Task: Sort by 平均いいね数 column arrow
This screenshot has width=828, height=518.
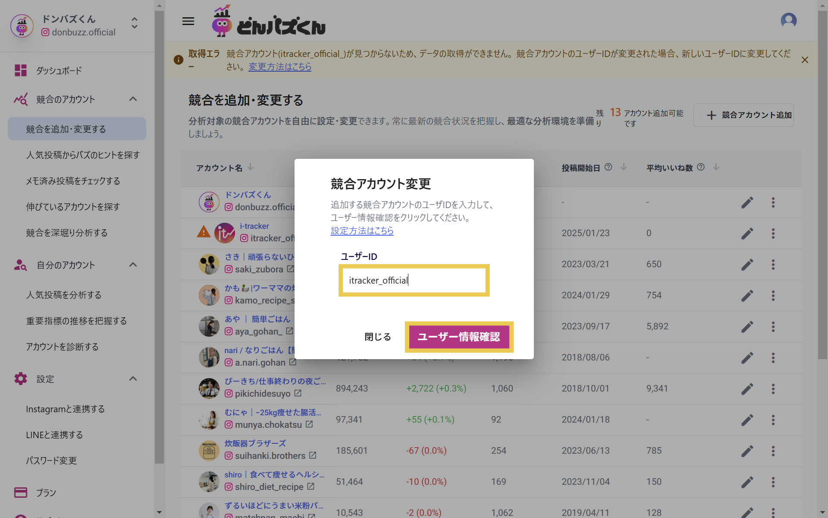Action: (x=716, y=167)
